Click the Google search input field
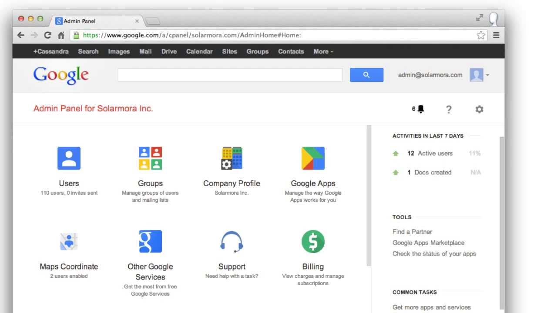The height and width of the screenshot is (313, 557). tap(230, 75)
